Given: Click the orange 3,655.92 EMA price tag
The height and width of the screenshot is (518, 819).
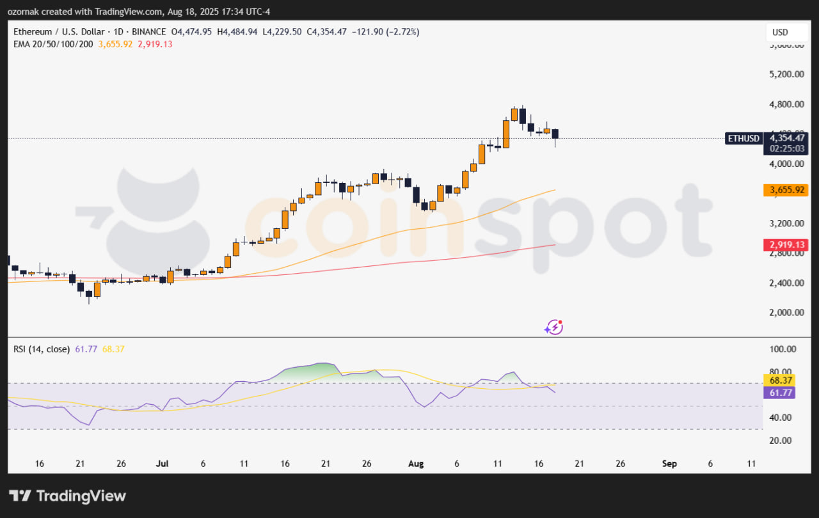Looking at the screenshot, I should pyautogui.click(x=786, y=190).
